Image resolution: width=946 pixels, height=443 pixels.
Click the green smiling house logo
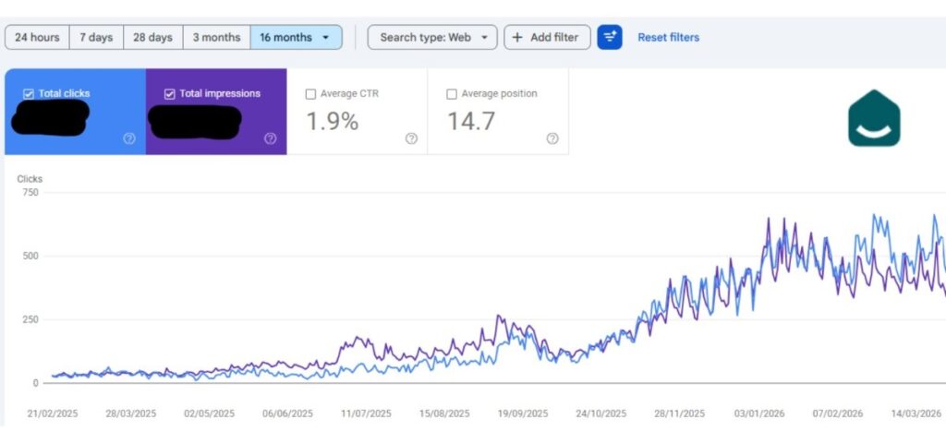pyautogui.click(x=874, y=118)
